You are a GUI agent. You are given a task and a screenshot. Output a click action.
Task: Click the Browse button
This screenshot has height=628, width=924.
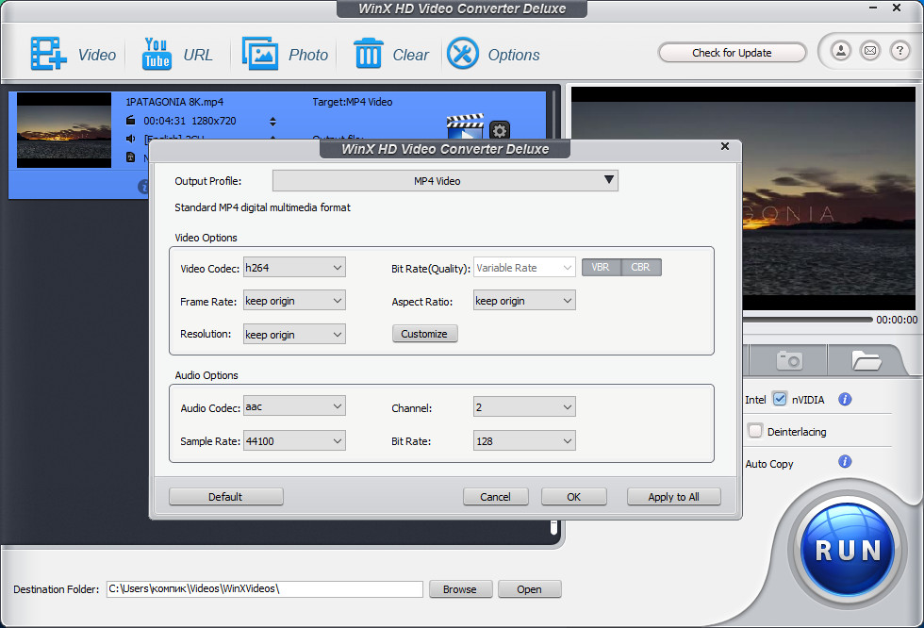coord(460,589)
